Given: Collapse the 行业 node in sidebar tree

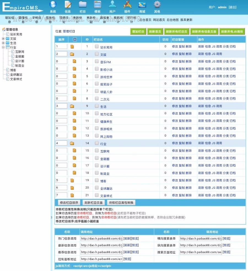Looking at the screenshot, I should click(3, 47).
